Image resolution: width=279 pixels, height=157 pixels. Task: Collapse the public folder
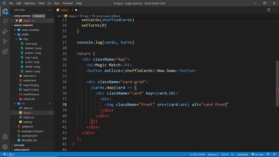32,34
